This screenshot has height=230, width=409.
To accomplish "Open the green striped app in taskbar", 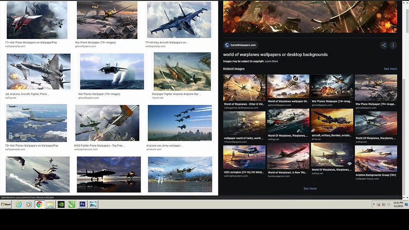I will click(x=72, y=204).
